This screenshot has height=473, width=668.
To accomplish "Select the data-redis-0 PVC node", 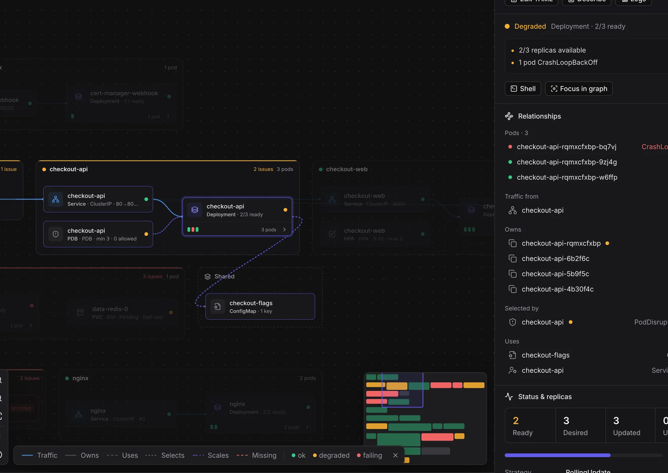I will (123, 312).
